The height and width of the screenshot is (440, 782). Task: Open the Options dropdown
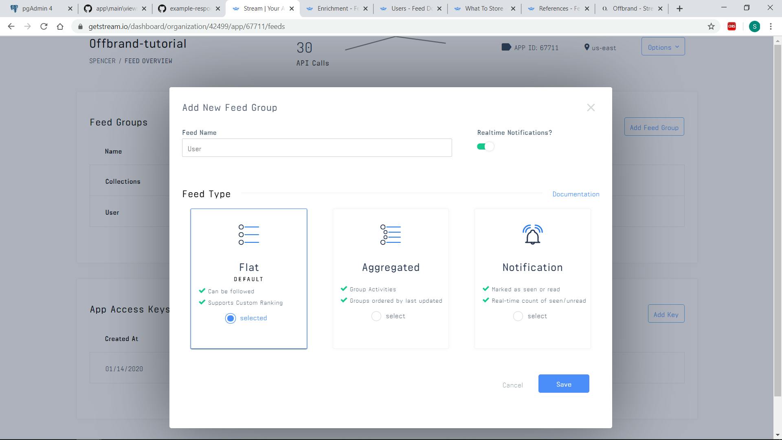point(663,46)
